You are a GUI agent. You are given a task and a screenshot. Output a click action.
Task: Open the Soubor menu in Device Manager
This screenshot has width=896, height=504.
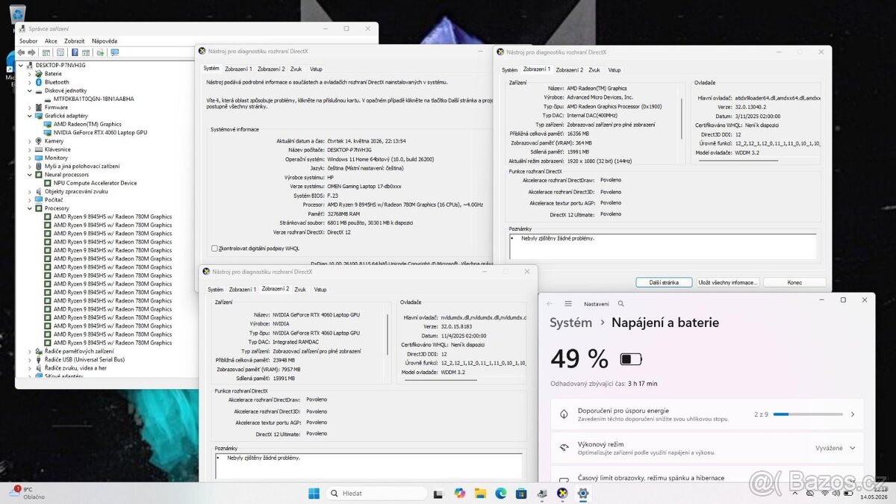coord(28,41)
